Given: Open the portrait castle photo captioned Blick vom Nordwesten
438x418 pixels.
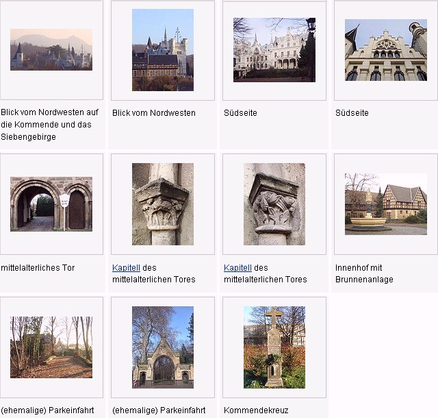Looking at the screenshot, I should pyautogui.click(x=163, y=50).
